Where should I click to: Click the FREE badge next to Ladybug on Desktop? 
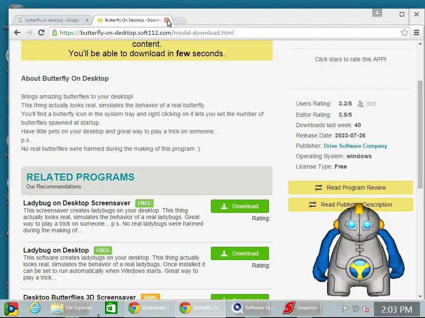(x=103, y=251)
